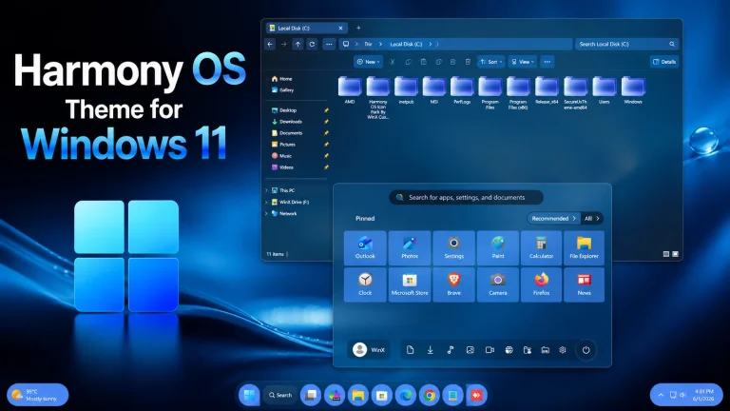Go up one folder level in File Explorer
Screen dimensions: 730x411
tap(298, 45)
